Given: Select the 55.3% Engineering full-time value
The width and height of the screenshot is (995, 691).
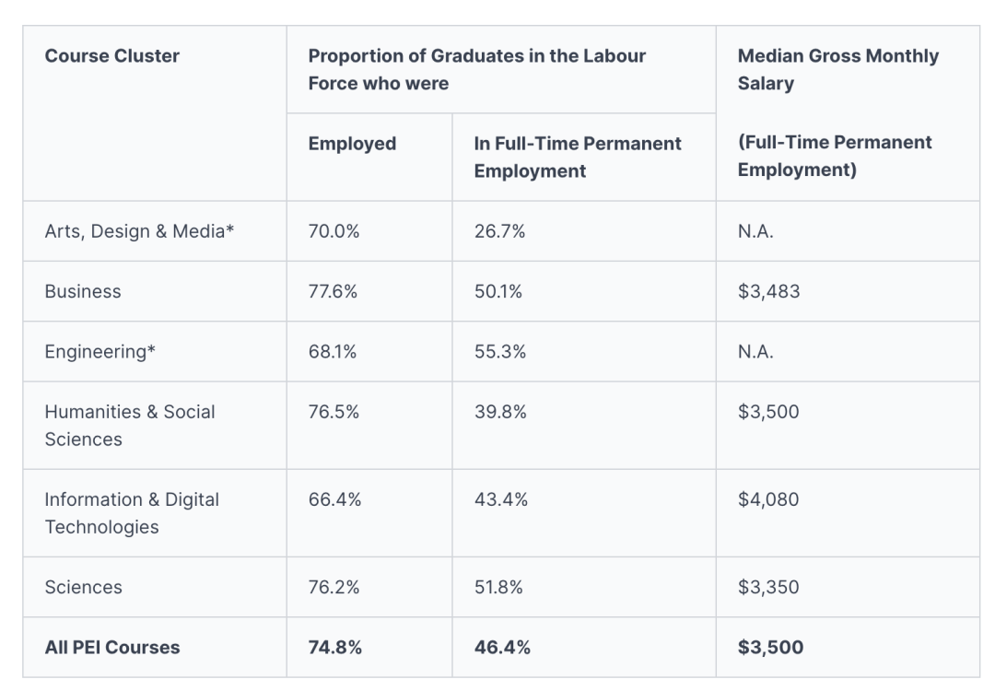Looking at the screenshot, I should point(500,352).
